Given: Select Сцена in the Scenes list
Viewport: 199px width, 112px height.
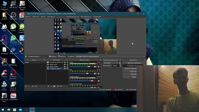Looking at the screenshot, I should point(35,62).
